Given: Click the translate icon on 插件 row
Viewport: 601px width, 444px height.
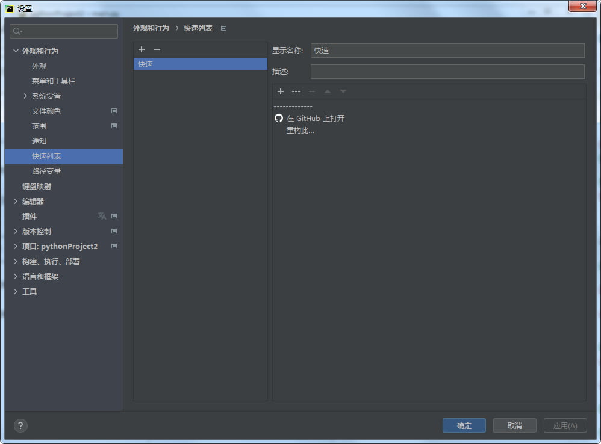Looking at the screenshot, I should (x=102, y=216).
